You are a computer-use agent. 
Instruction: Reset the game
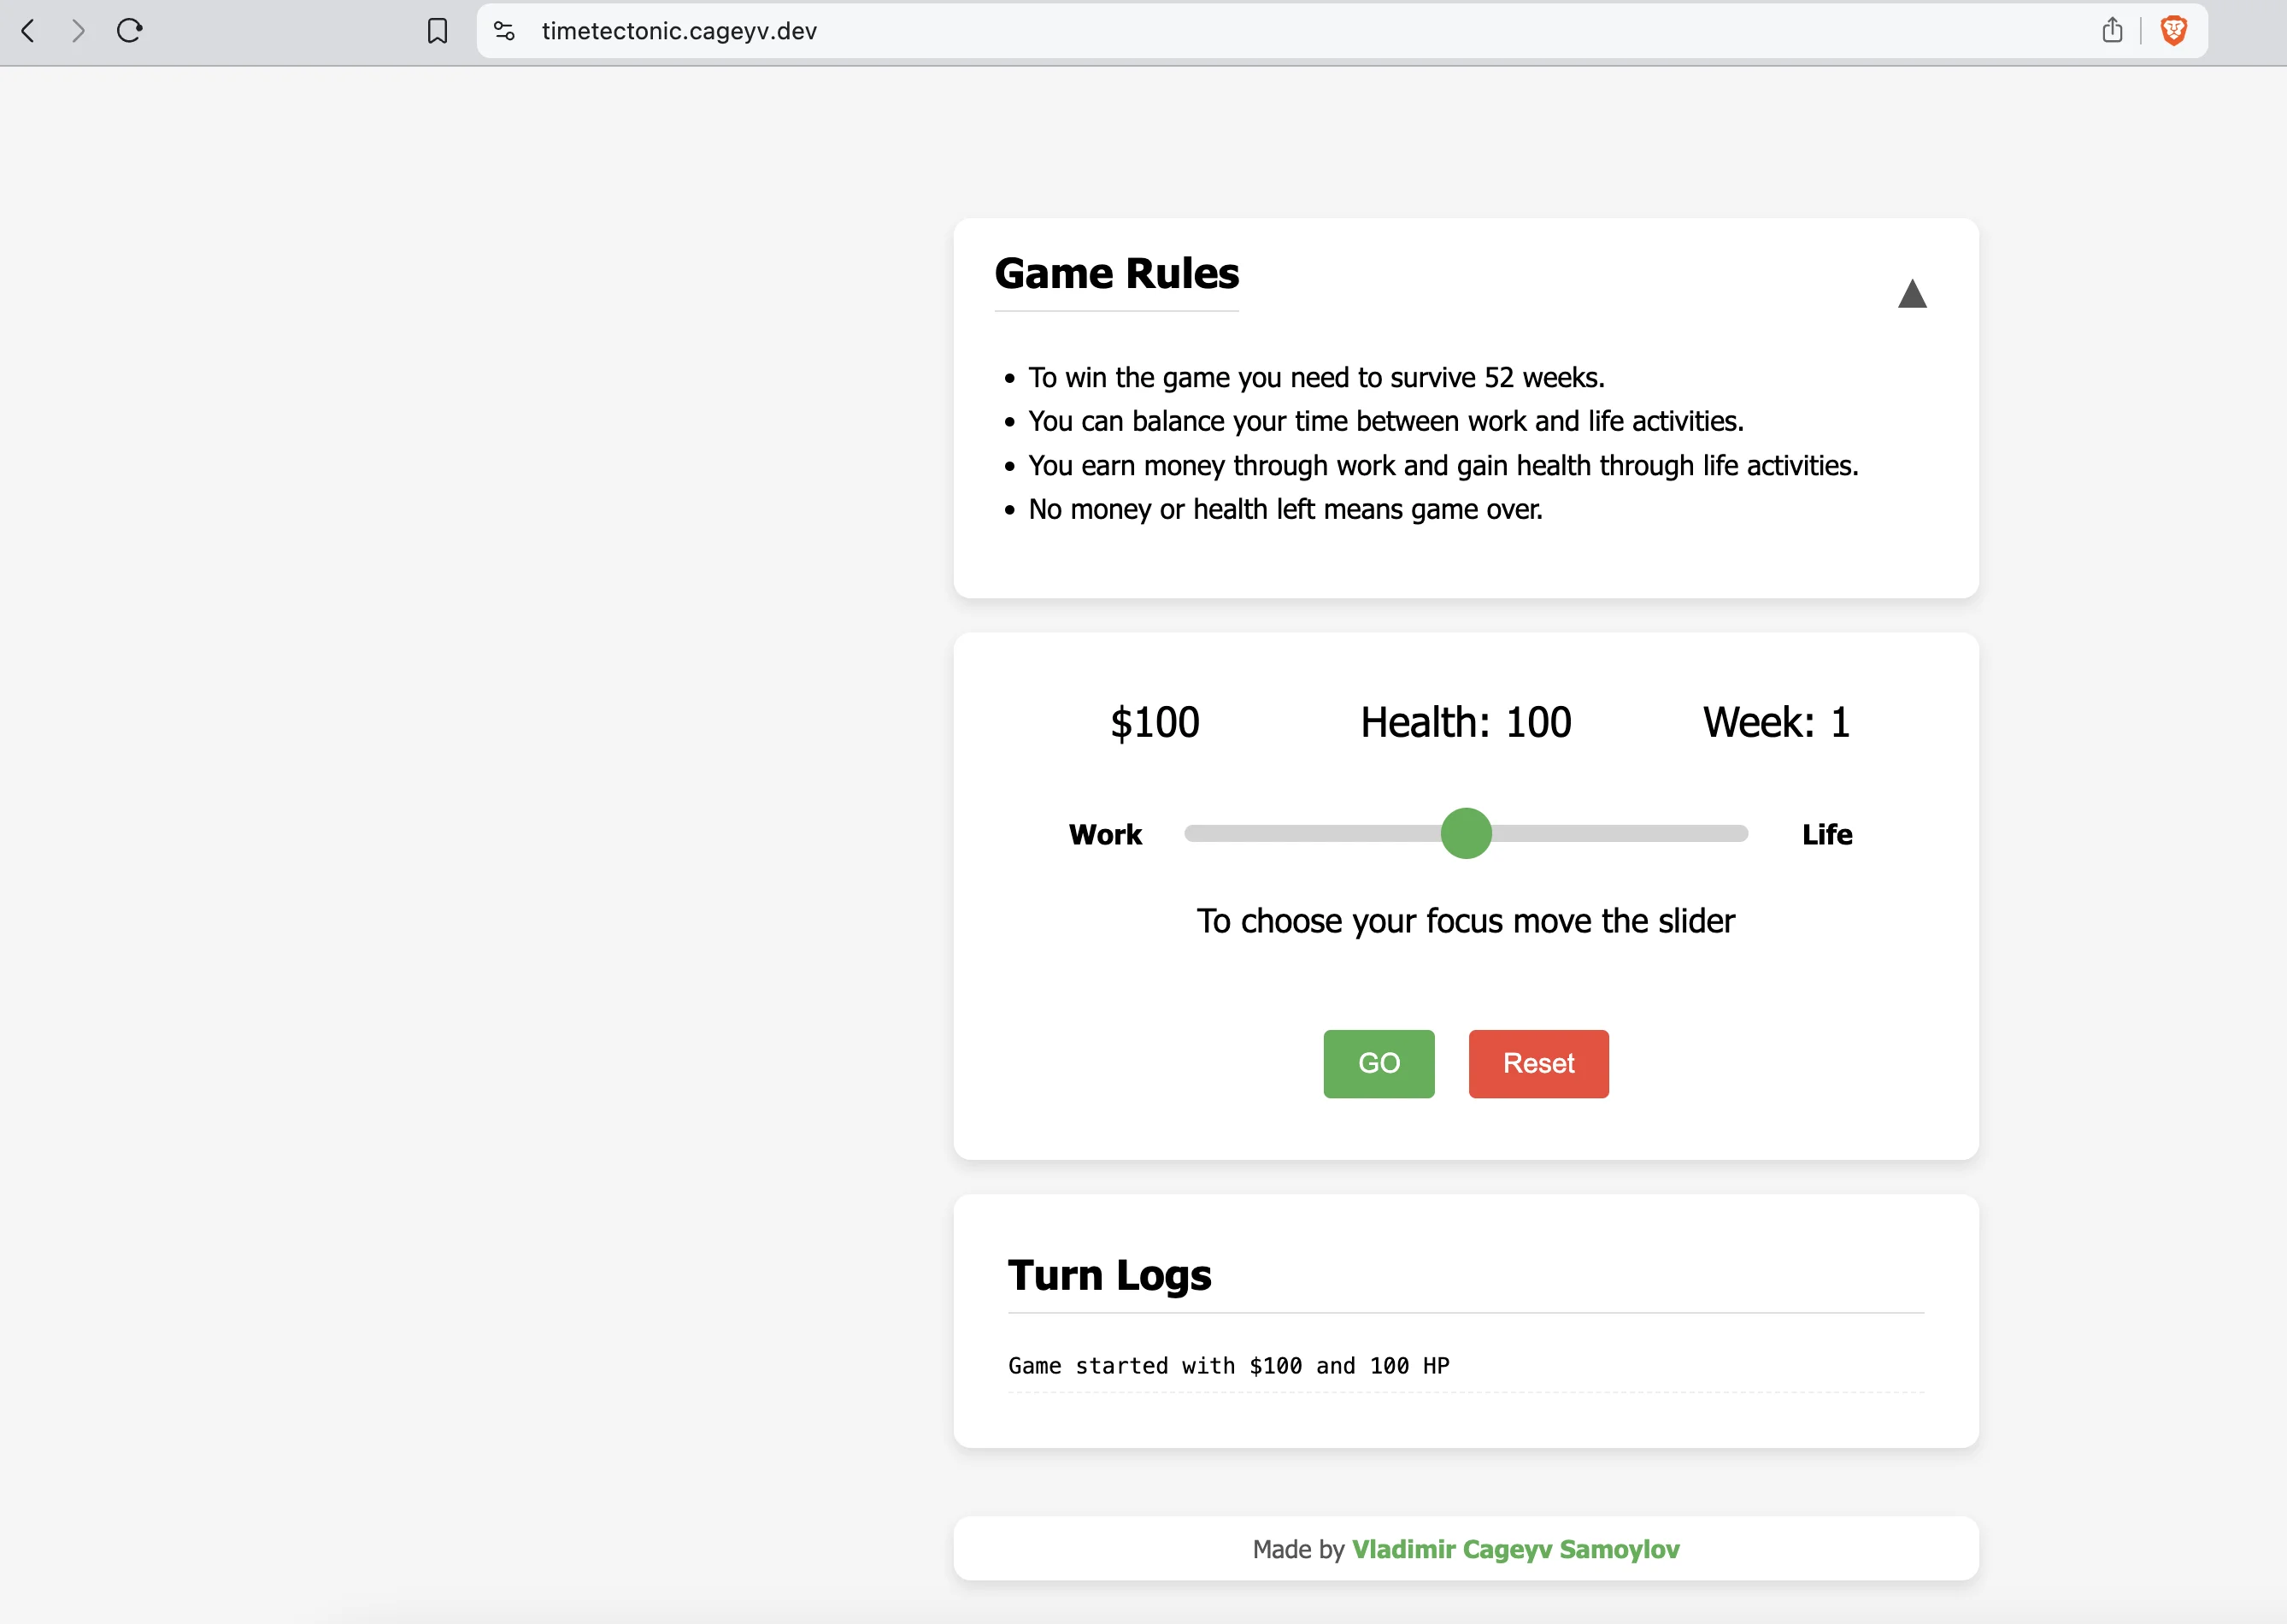[x=1538, y=1063]
